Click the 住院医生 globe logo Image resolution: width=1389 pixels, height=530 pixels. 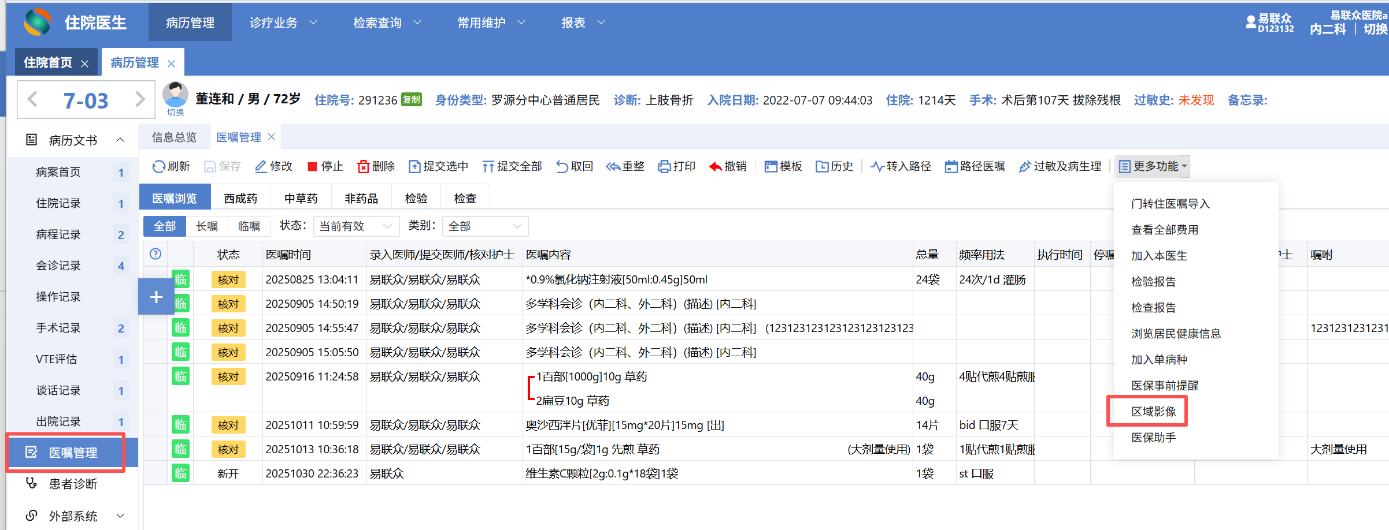(38, 22)
